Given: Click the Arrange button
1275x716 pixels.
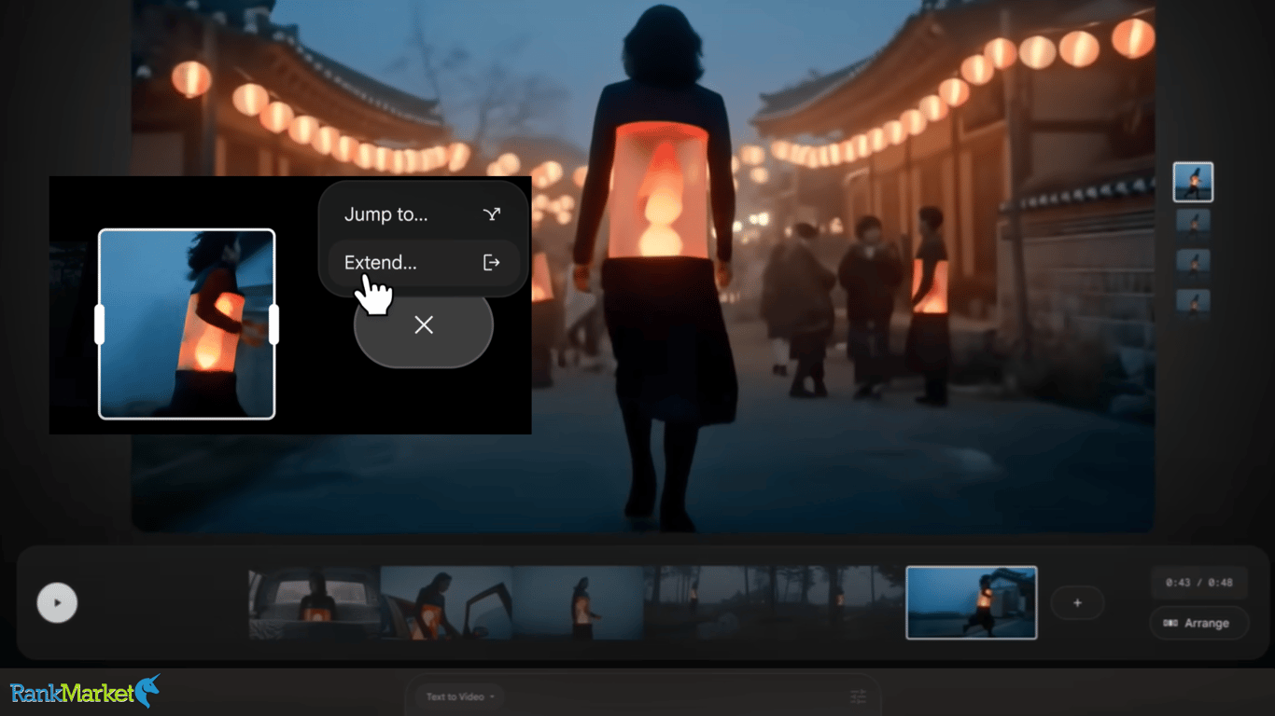Looking at the screenshot, I should [1198, 623].
